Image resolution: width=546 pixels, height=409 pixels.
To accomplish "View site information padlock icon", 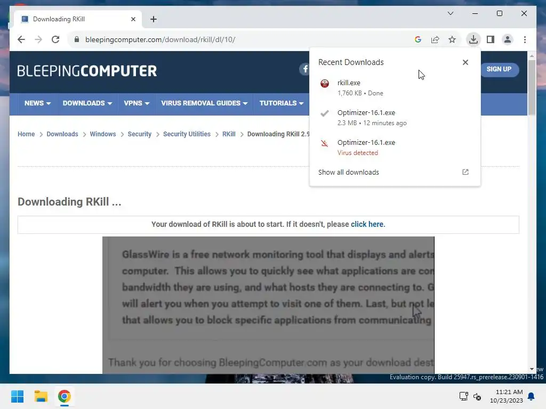I will click(x=77, y=39).
